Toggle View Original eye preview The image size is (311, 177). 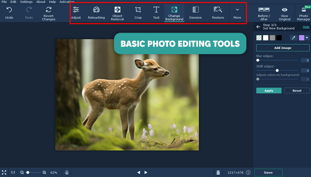coord(284,13)
